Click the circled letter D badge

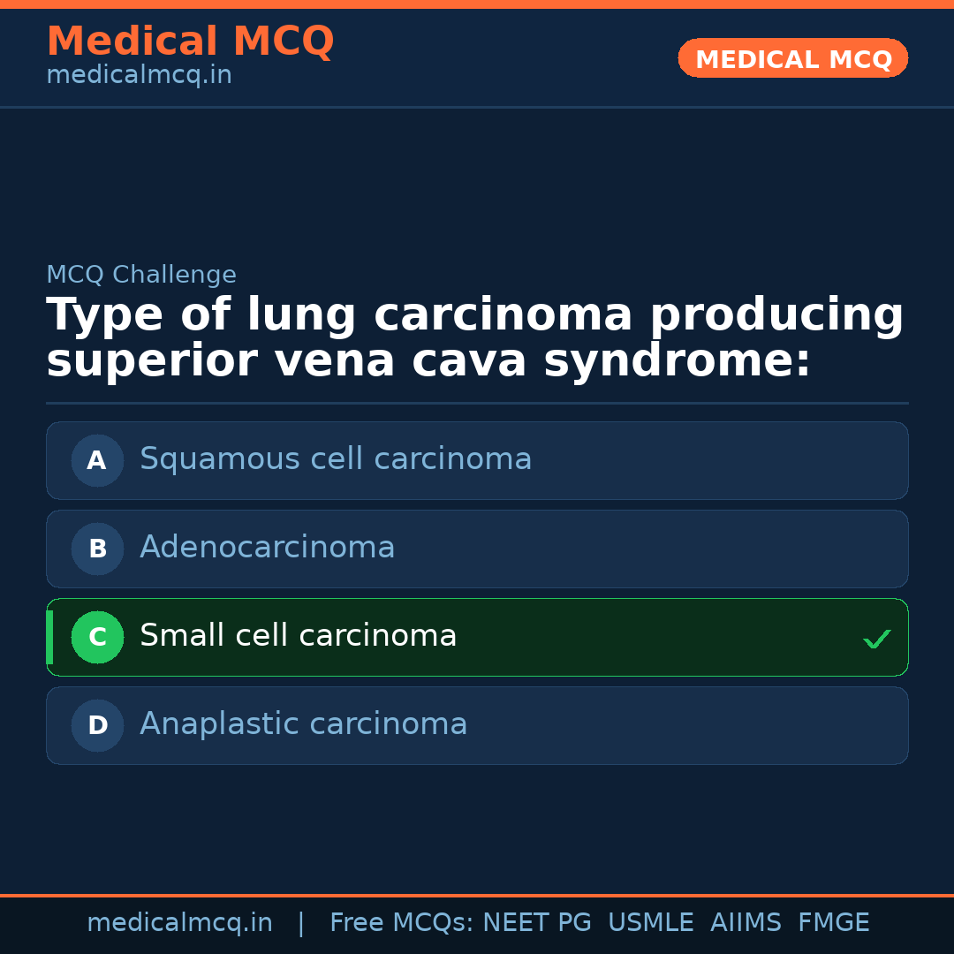(97, 725)
